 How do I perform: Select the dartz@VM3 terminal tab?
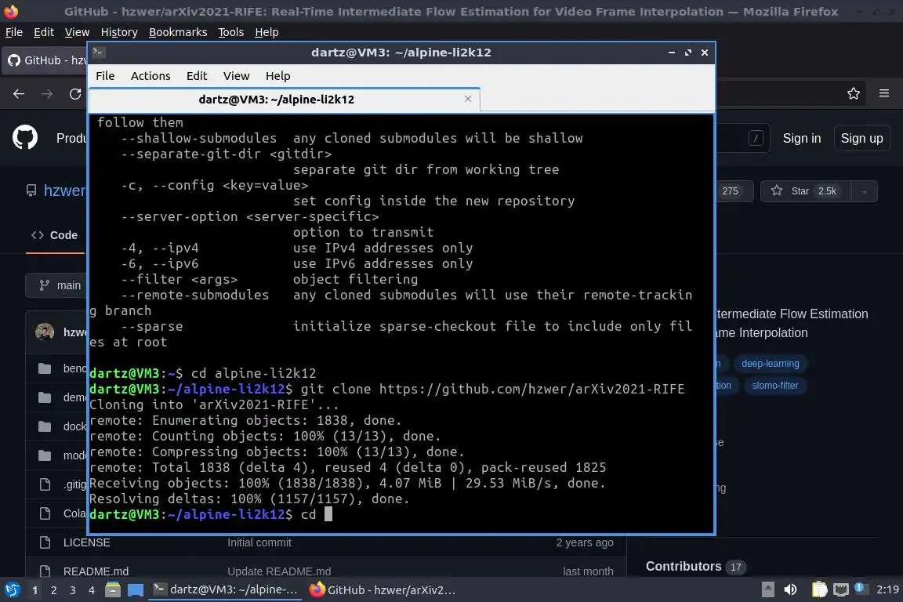[x=285, y=100]
